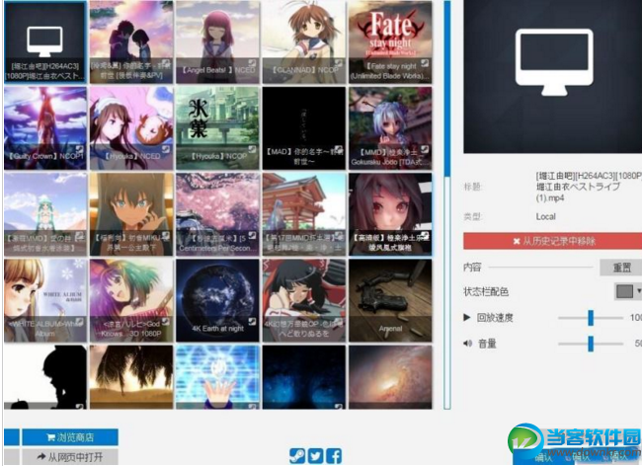Click the Steam icon in footer

tap(297, 455)
